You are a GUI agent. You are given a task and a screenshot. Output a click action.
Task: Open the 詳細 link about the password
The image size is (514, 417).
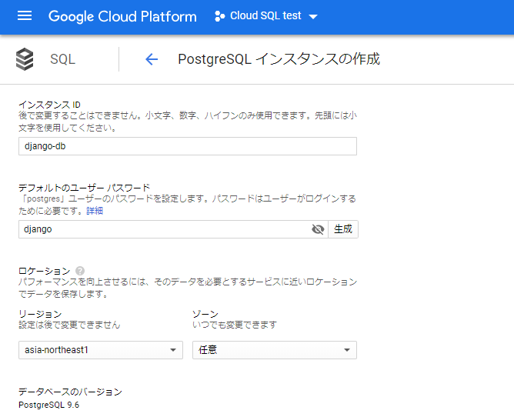click(x=95, y=210)
